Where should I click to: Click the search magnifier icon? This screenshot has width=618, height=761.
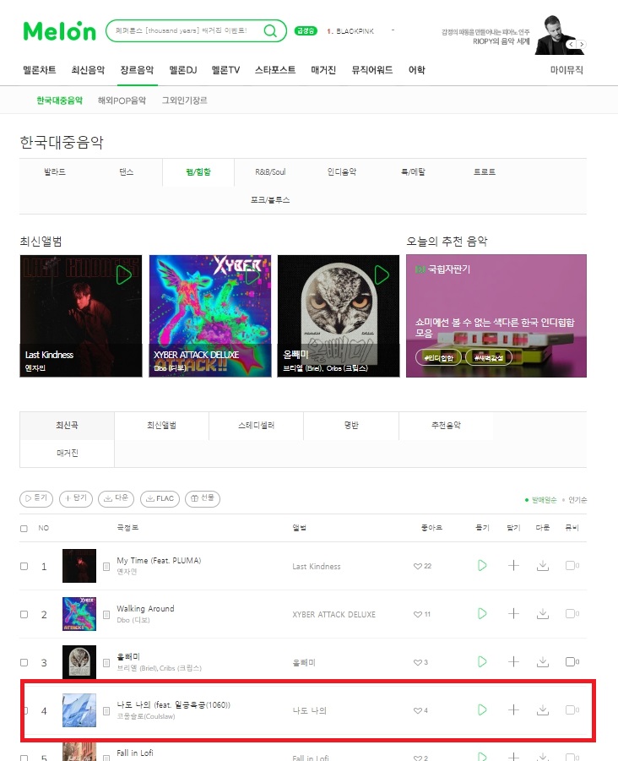click(x=270, y=31)
